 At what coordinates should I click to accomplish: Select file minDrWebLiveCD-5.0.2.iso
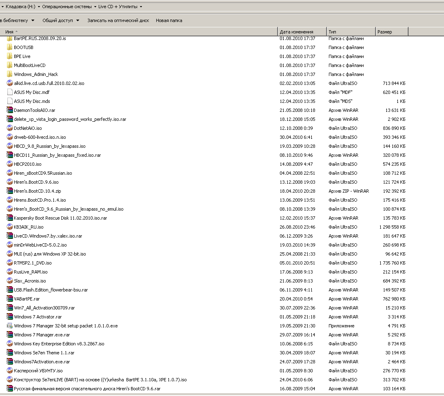coord(40,245)
